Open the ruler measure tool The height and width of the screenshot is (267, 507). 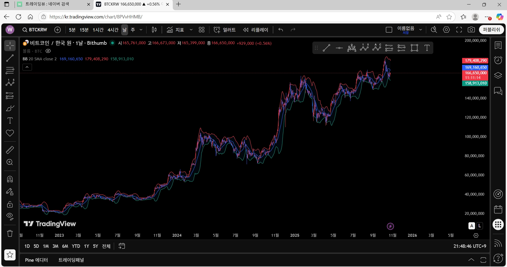coord(10,150)
